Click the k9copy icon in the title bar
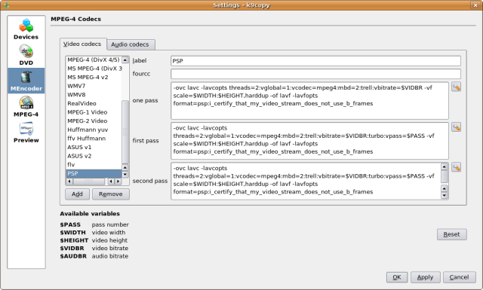483x290 pixels. [x=6, y=5]
